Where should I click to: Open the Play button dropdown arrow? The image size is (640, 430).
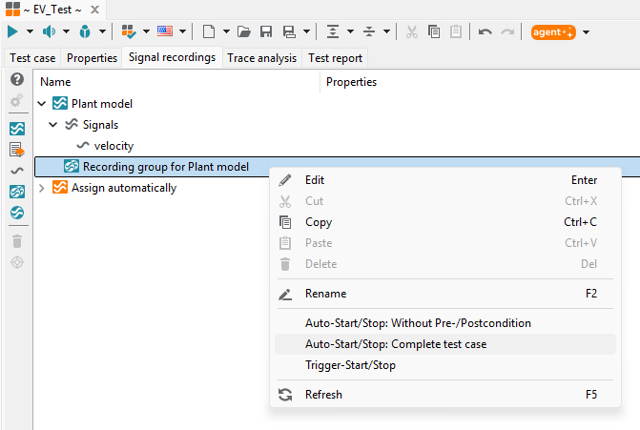[x=30, y=31]
